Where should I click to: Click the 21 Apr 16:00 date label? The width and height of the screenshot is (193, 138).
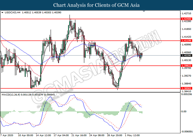point(79,135)
